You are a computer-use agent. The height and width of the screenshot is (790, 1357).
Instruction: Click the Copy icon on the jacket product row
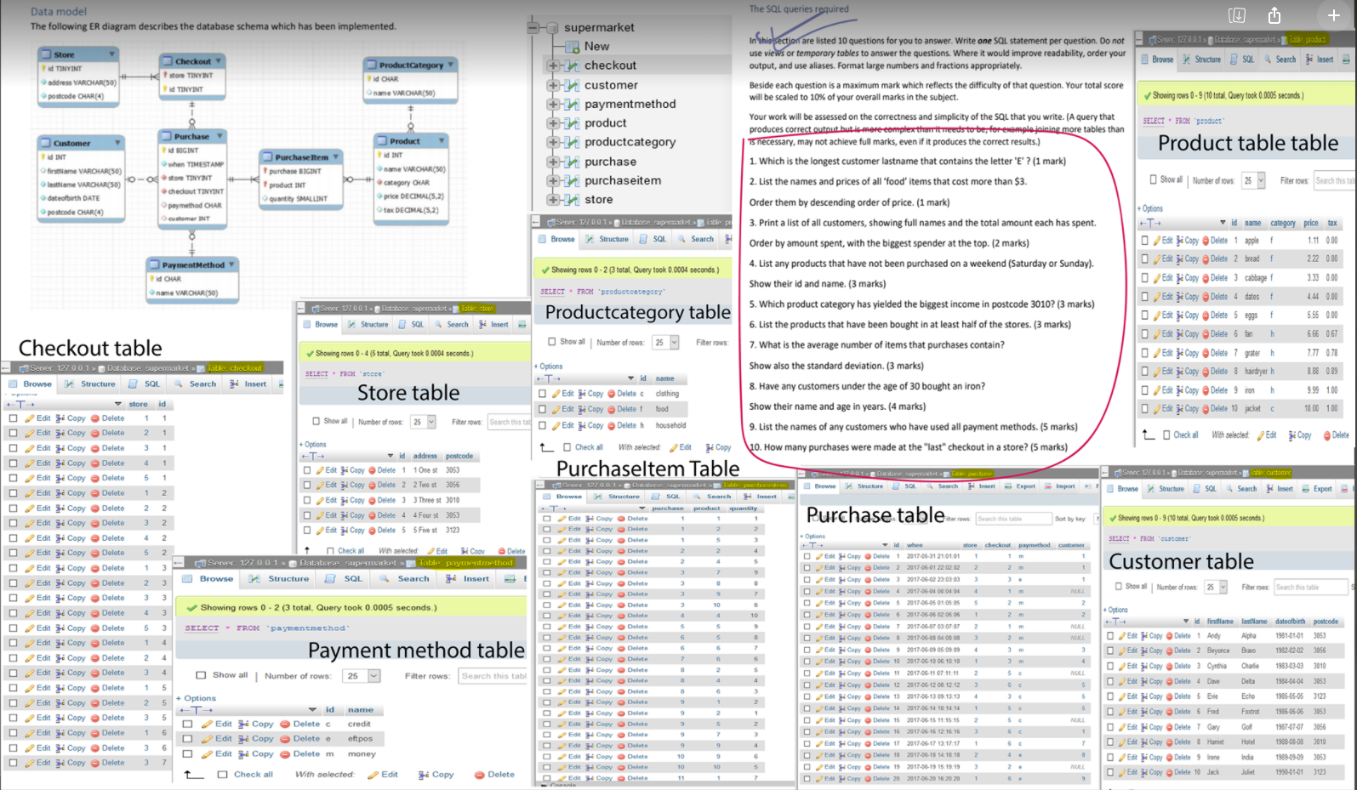pyautogui.click(x=1180, y=409)
